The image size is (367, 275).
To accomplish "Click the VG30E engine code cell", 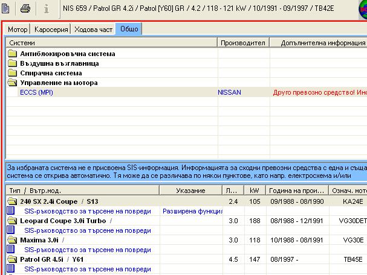I will pyautogui.click(x=353, y=240).
